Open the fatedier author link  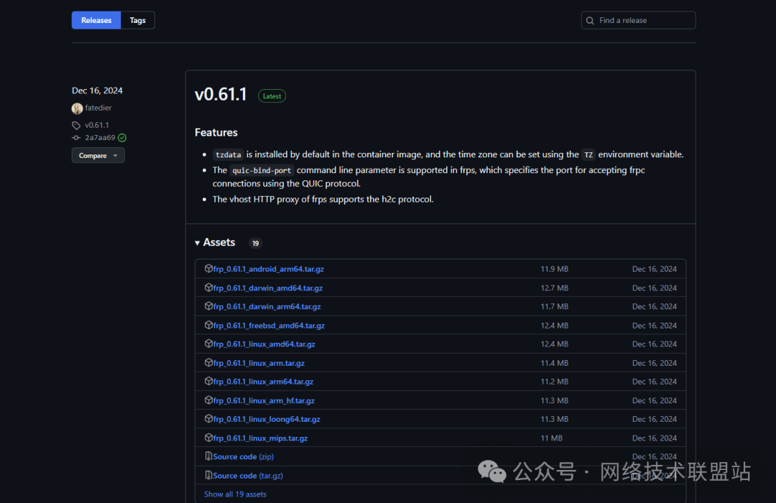pos(98,108)
